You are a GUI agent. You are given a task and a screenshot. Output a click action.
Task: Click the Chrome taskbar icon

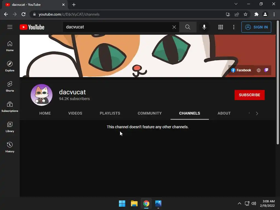[146, 203]
